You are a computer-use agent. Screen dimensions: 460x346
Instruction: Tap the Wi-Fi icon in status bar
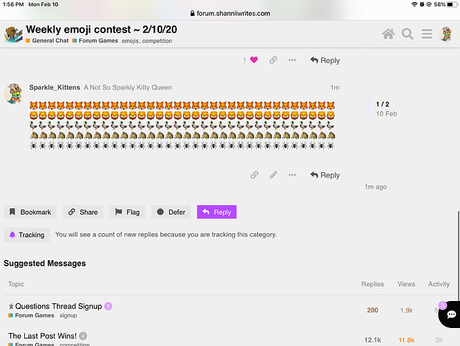(x=414, y=4)
